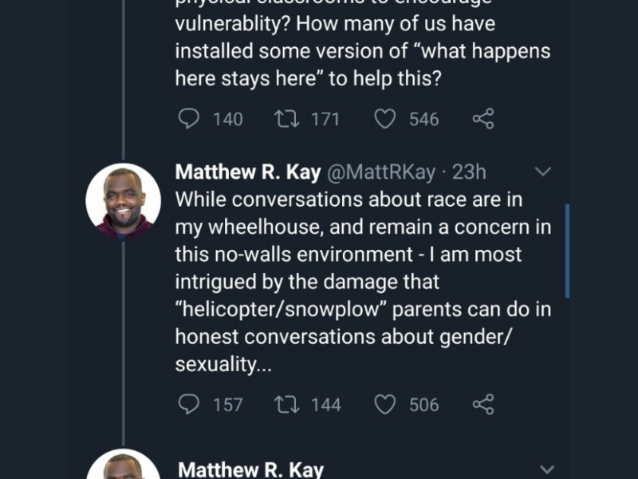Open the chevron menu on the bottom tweet
This screenshot has width=638, height=479.
pyautogui.click(x=546, y=469)
